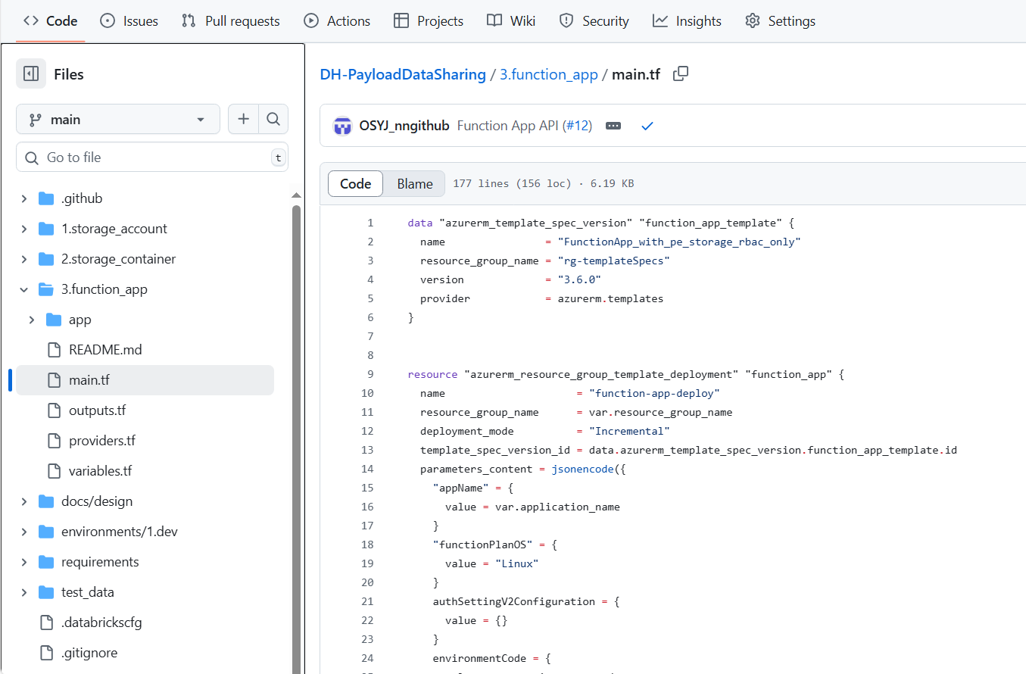View the Insights tab
The height and width of the screenshot is (674, 1026).
click(688, 21)
